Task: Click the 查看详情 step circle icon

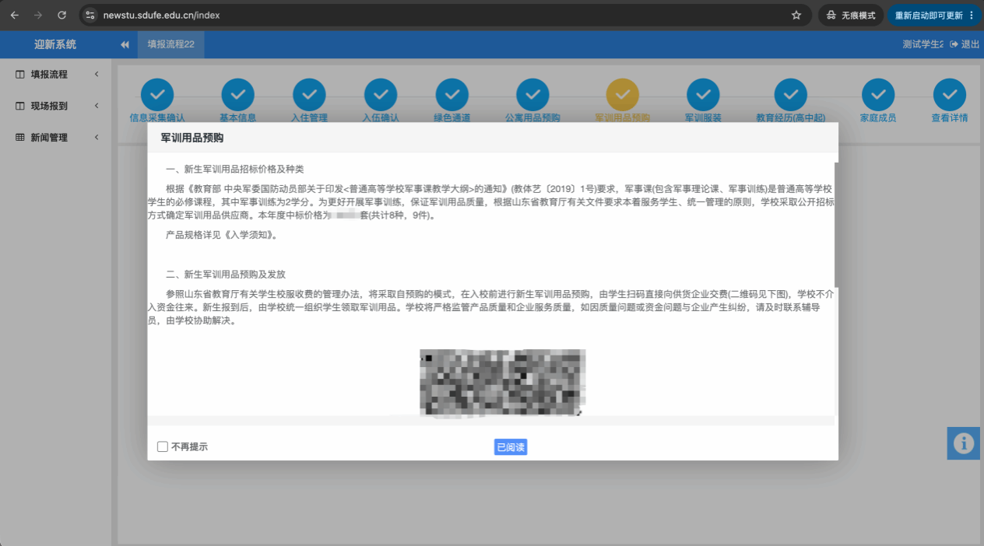Action: point(950,95)
